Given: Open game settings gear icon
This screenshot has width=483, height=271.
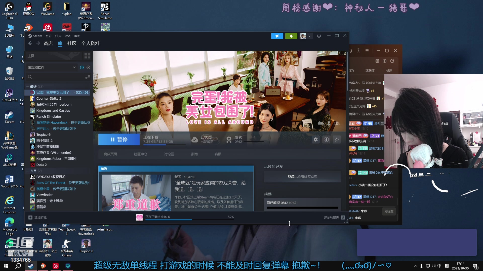Looking at the screenshot, I should (x=315, y=140).
